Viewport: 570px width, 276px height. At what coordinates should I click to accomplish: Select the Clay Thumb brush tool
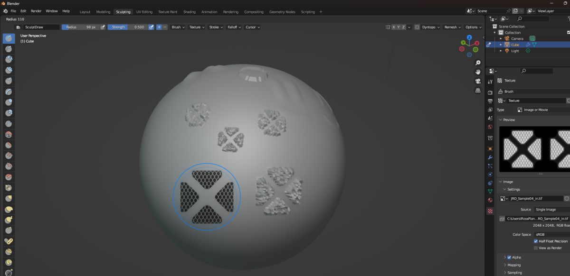click(9, 81)
